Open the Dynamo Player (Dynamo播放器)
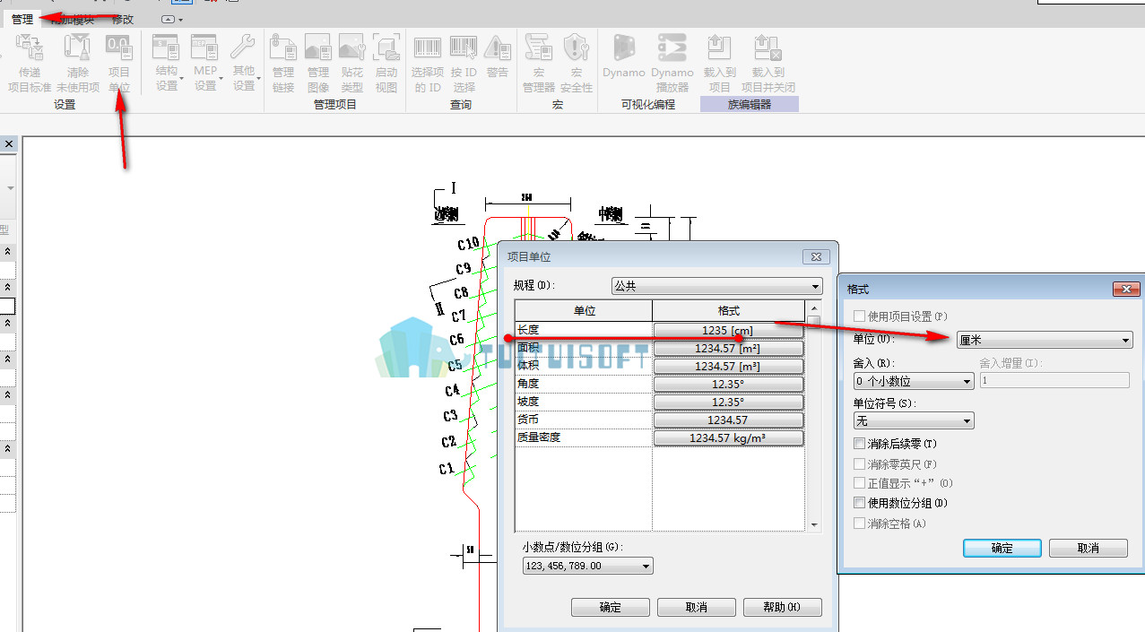This screenshot has height=632, width=1145. [x=672, y=63]
